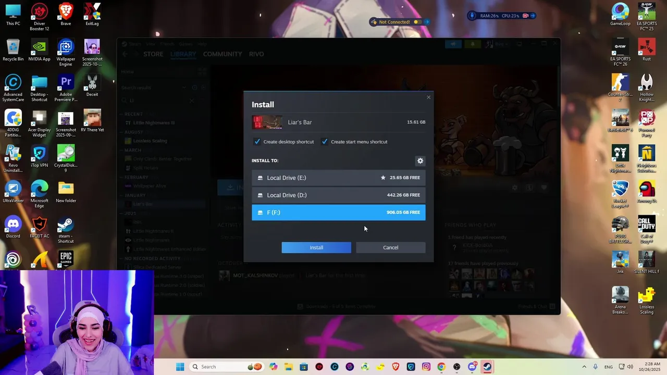
Task: Enable or disable Create desktop shortcut checkbox
Action: [257, 142]
